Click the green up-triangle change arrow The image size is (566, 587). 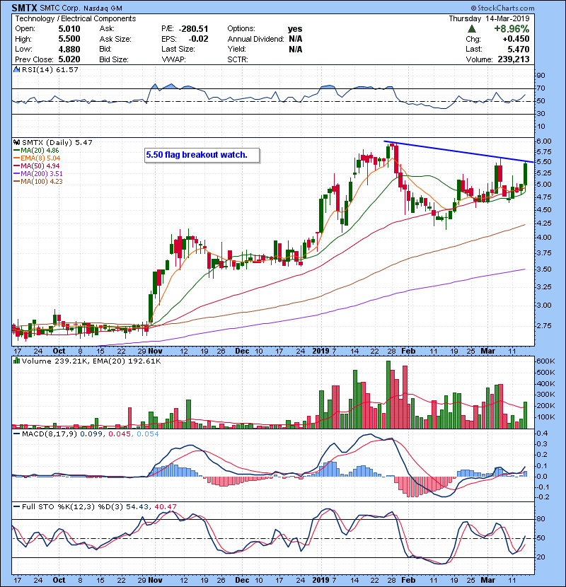coord(472,29)
